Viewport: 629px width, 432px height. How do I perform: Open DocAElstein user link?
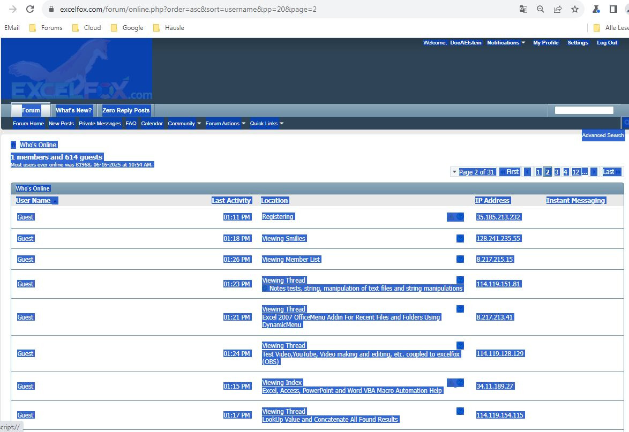tap(466, 42)
